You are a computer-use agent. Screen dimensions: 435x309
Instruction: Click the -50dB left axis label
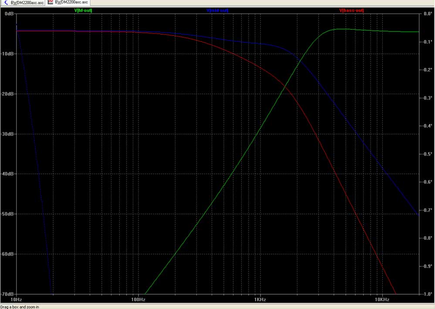tap(7, 214)
